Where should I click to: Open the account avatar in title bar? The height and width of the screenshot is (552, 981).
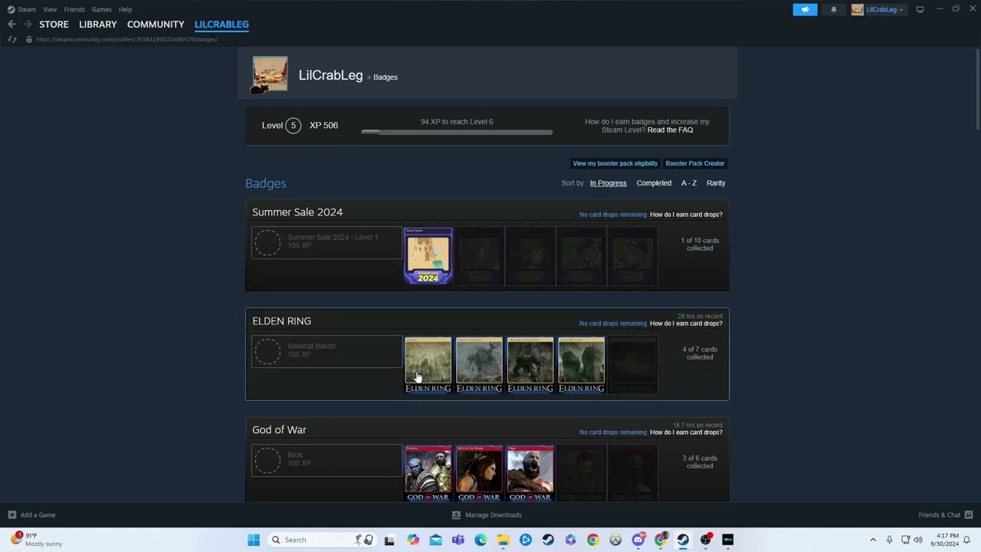pyautogui.click(x=857, y=9)
